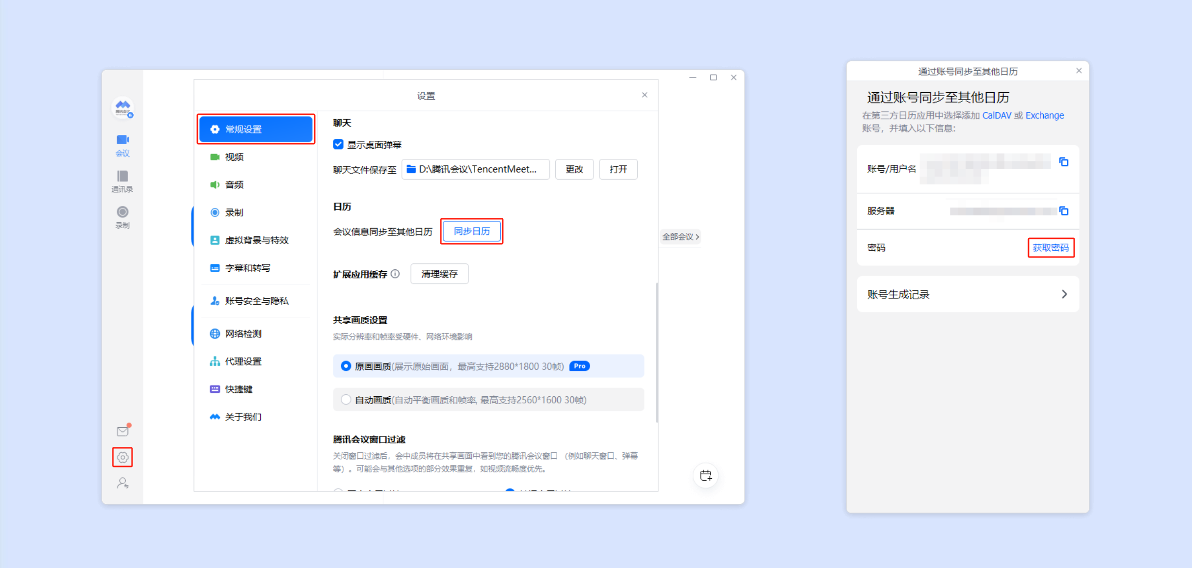Click the 腾讯会议窗口过滤 heading
The height and width of the screenshot is (568, 1192).
point(369,439)
